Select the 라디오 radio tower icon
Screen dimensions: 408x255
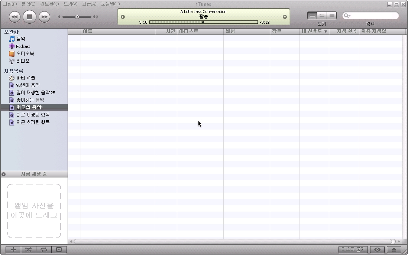(x=12, y=61)
